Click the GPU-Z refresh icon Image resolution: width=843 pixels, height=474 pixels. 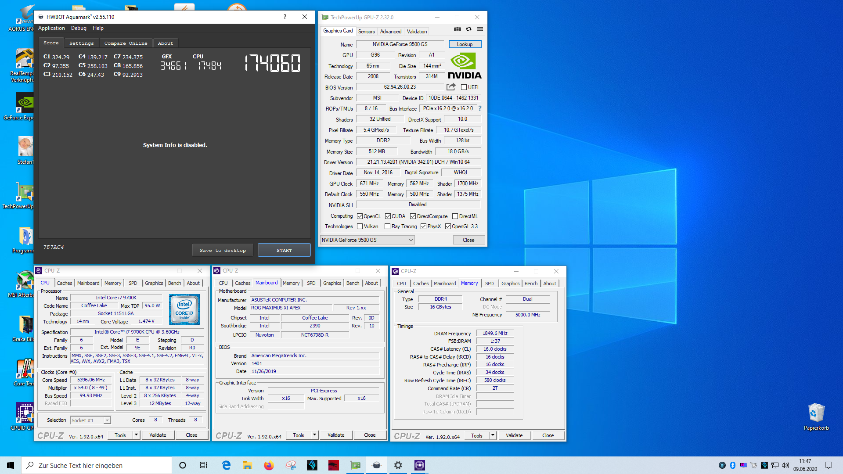[468, 29]
